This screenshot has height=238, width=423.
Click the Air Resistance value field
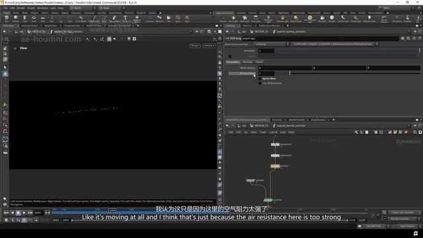[266, 73]
